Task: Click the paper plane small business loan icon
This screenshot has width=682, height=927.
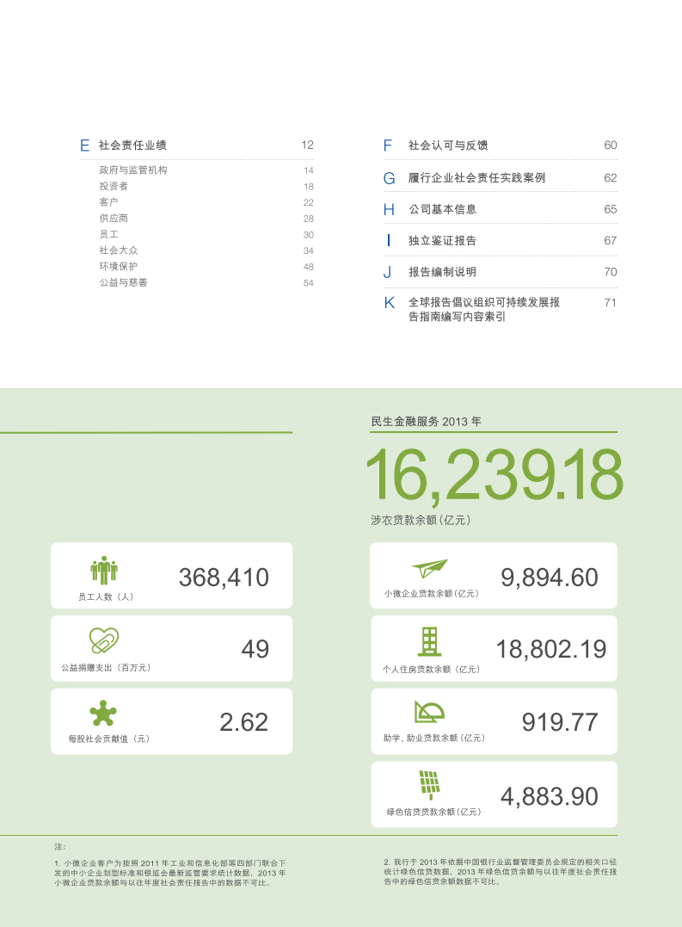Action: pyautogui.click(x=430, y=569)
